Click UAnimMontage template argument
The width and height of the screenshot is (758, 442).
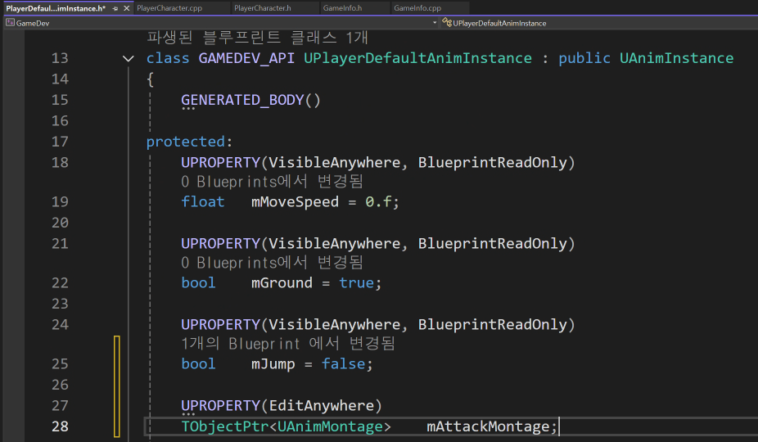click(330, 426)
